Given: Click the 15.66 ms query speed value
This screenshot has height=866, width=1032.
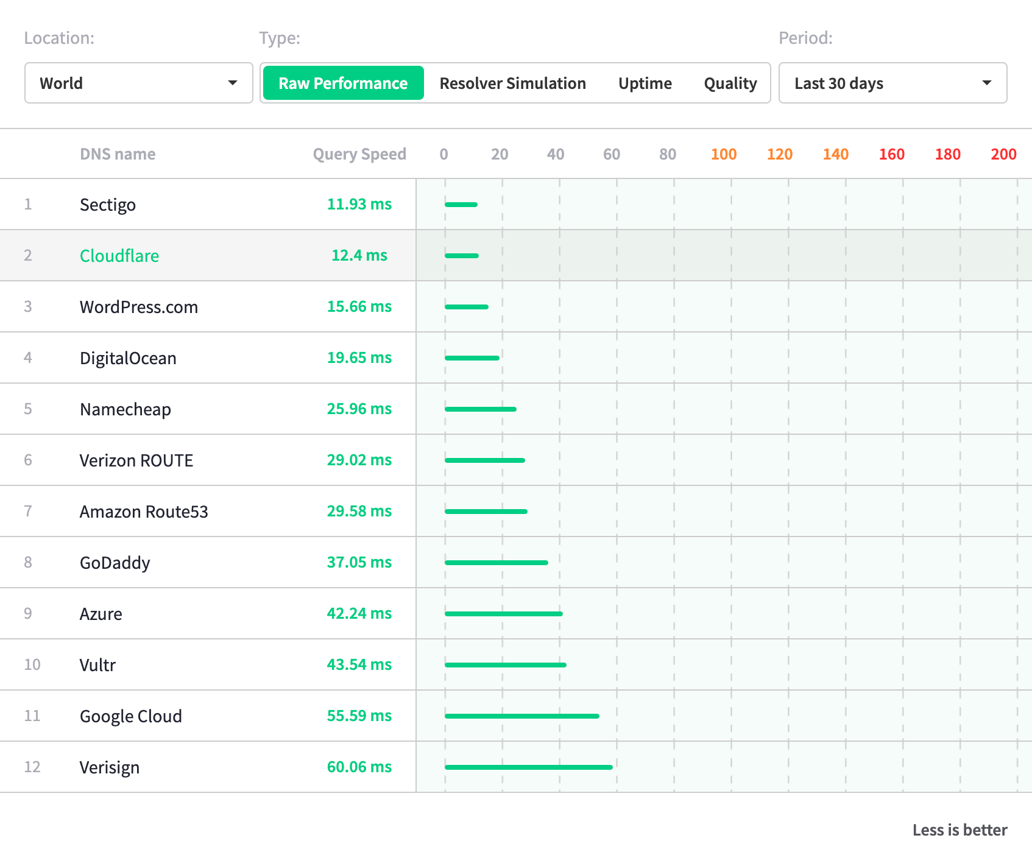Looking at the screenshot, I should tap(359, 306).
